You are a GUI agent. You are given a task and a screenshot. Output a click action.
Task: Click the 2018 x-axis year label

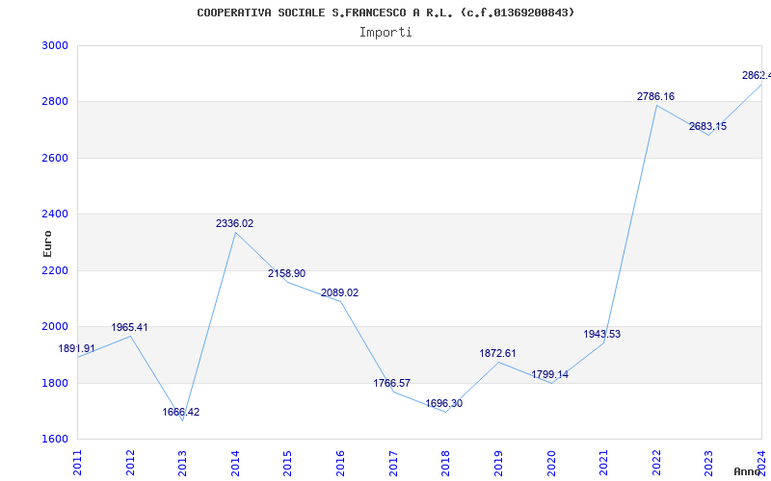click(446, 463)
